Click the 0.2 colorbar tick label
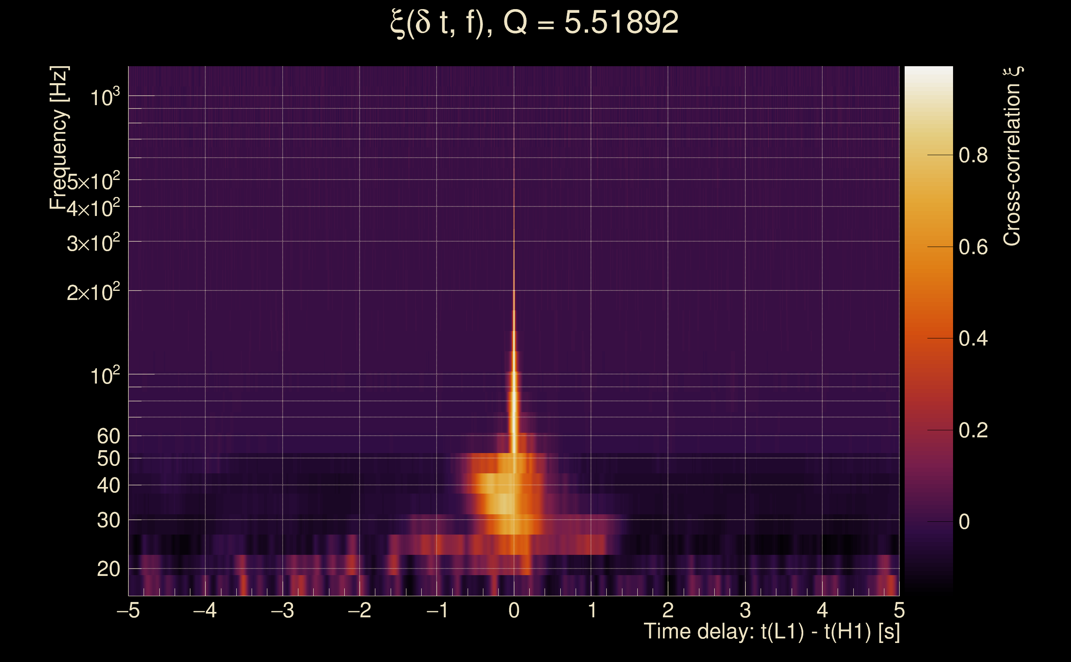The image size is (1071, 662). [973, 431]
